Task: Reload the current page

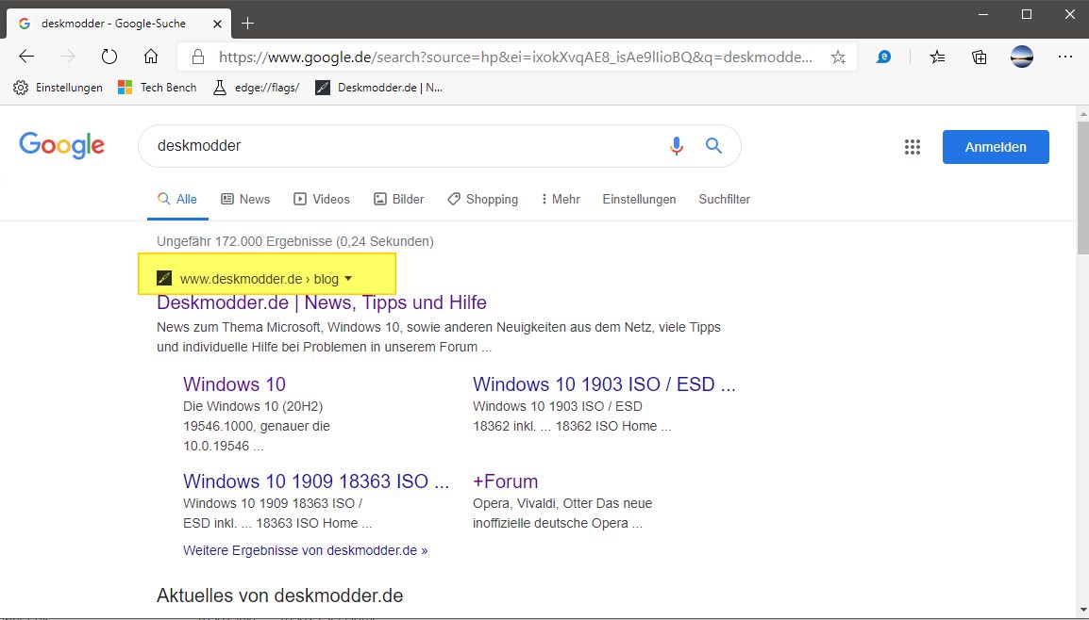Action: [109, 57]
